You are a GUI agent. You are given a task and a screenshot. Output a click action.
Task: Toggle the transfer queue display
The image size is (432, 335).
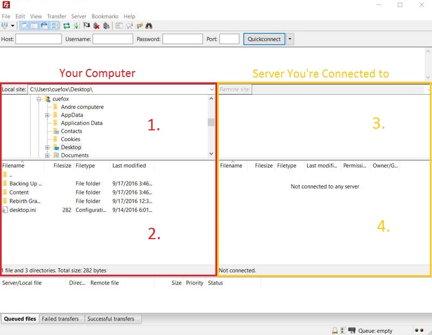54,26
